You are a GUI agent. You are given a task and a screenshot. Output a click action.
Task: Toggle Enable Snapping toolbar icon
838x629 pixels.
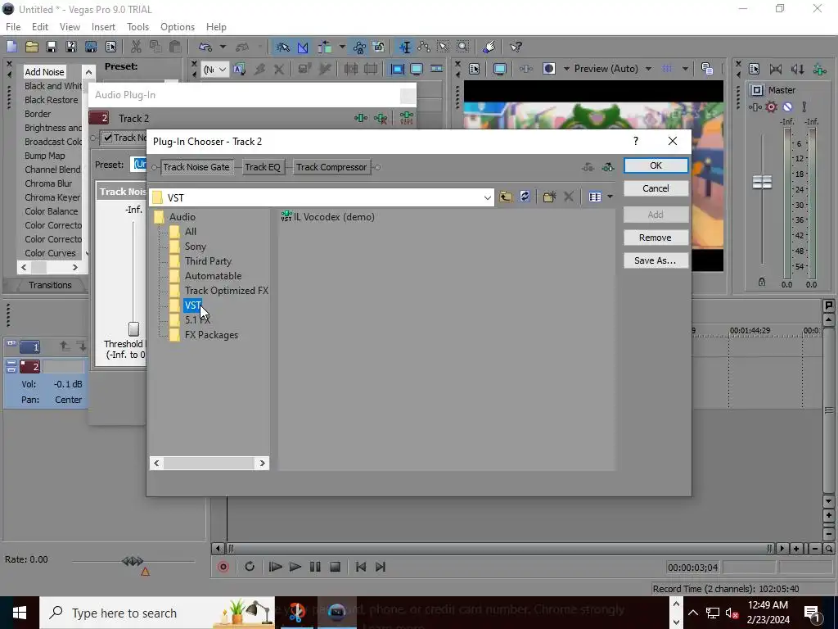(x=282, y=47)
